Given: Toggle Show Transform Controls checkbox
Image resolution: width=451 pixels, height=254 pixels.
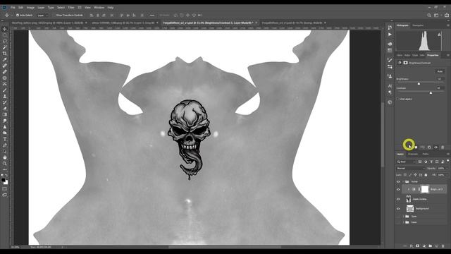Looking at the screenshot, I should click(x=54, y=16).
